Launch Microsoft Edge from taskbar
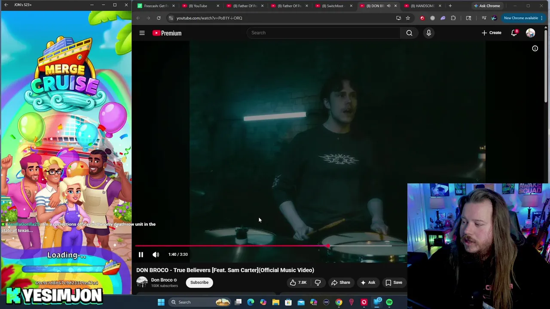The width and height of the screenshot is (550, 309). [x=251, y=302]
